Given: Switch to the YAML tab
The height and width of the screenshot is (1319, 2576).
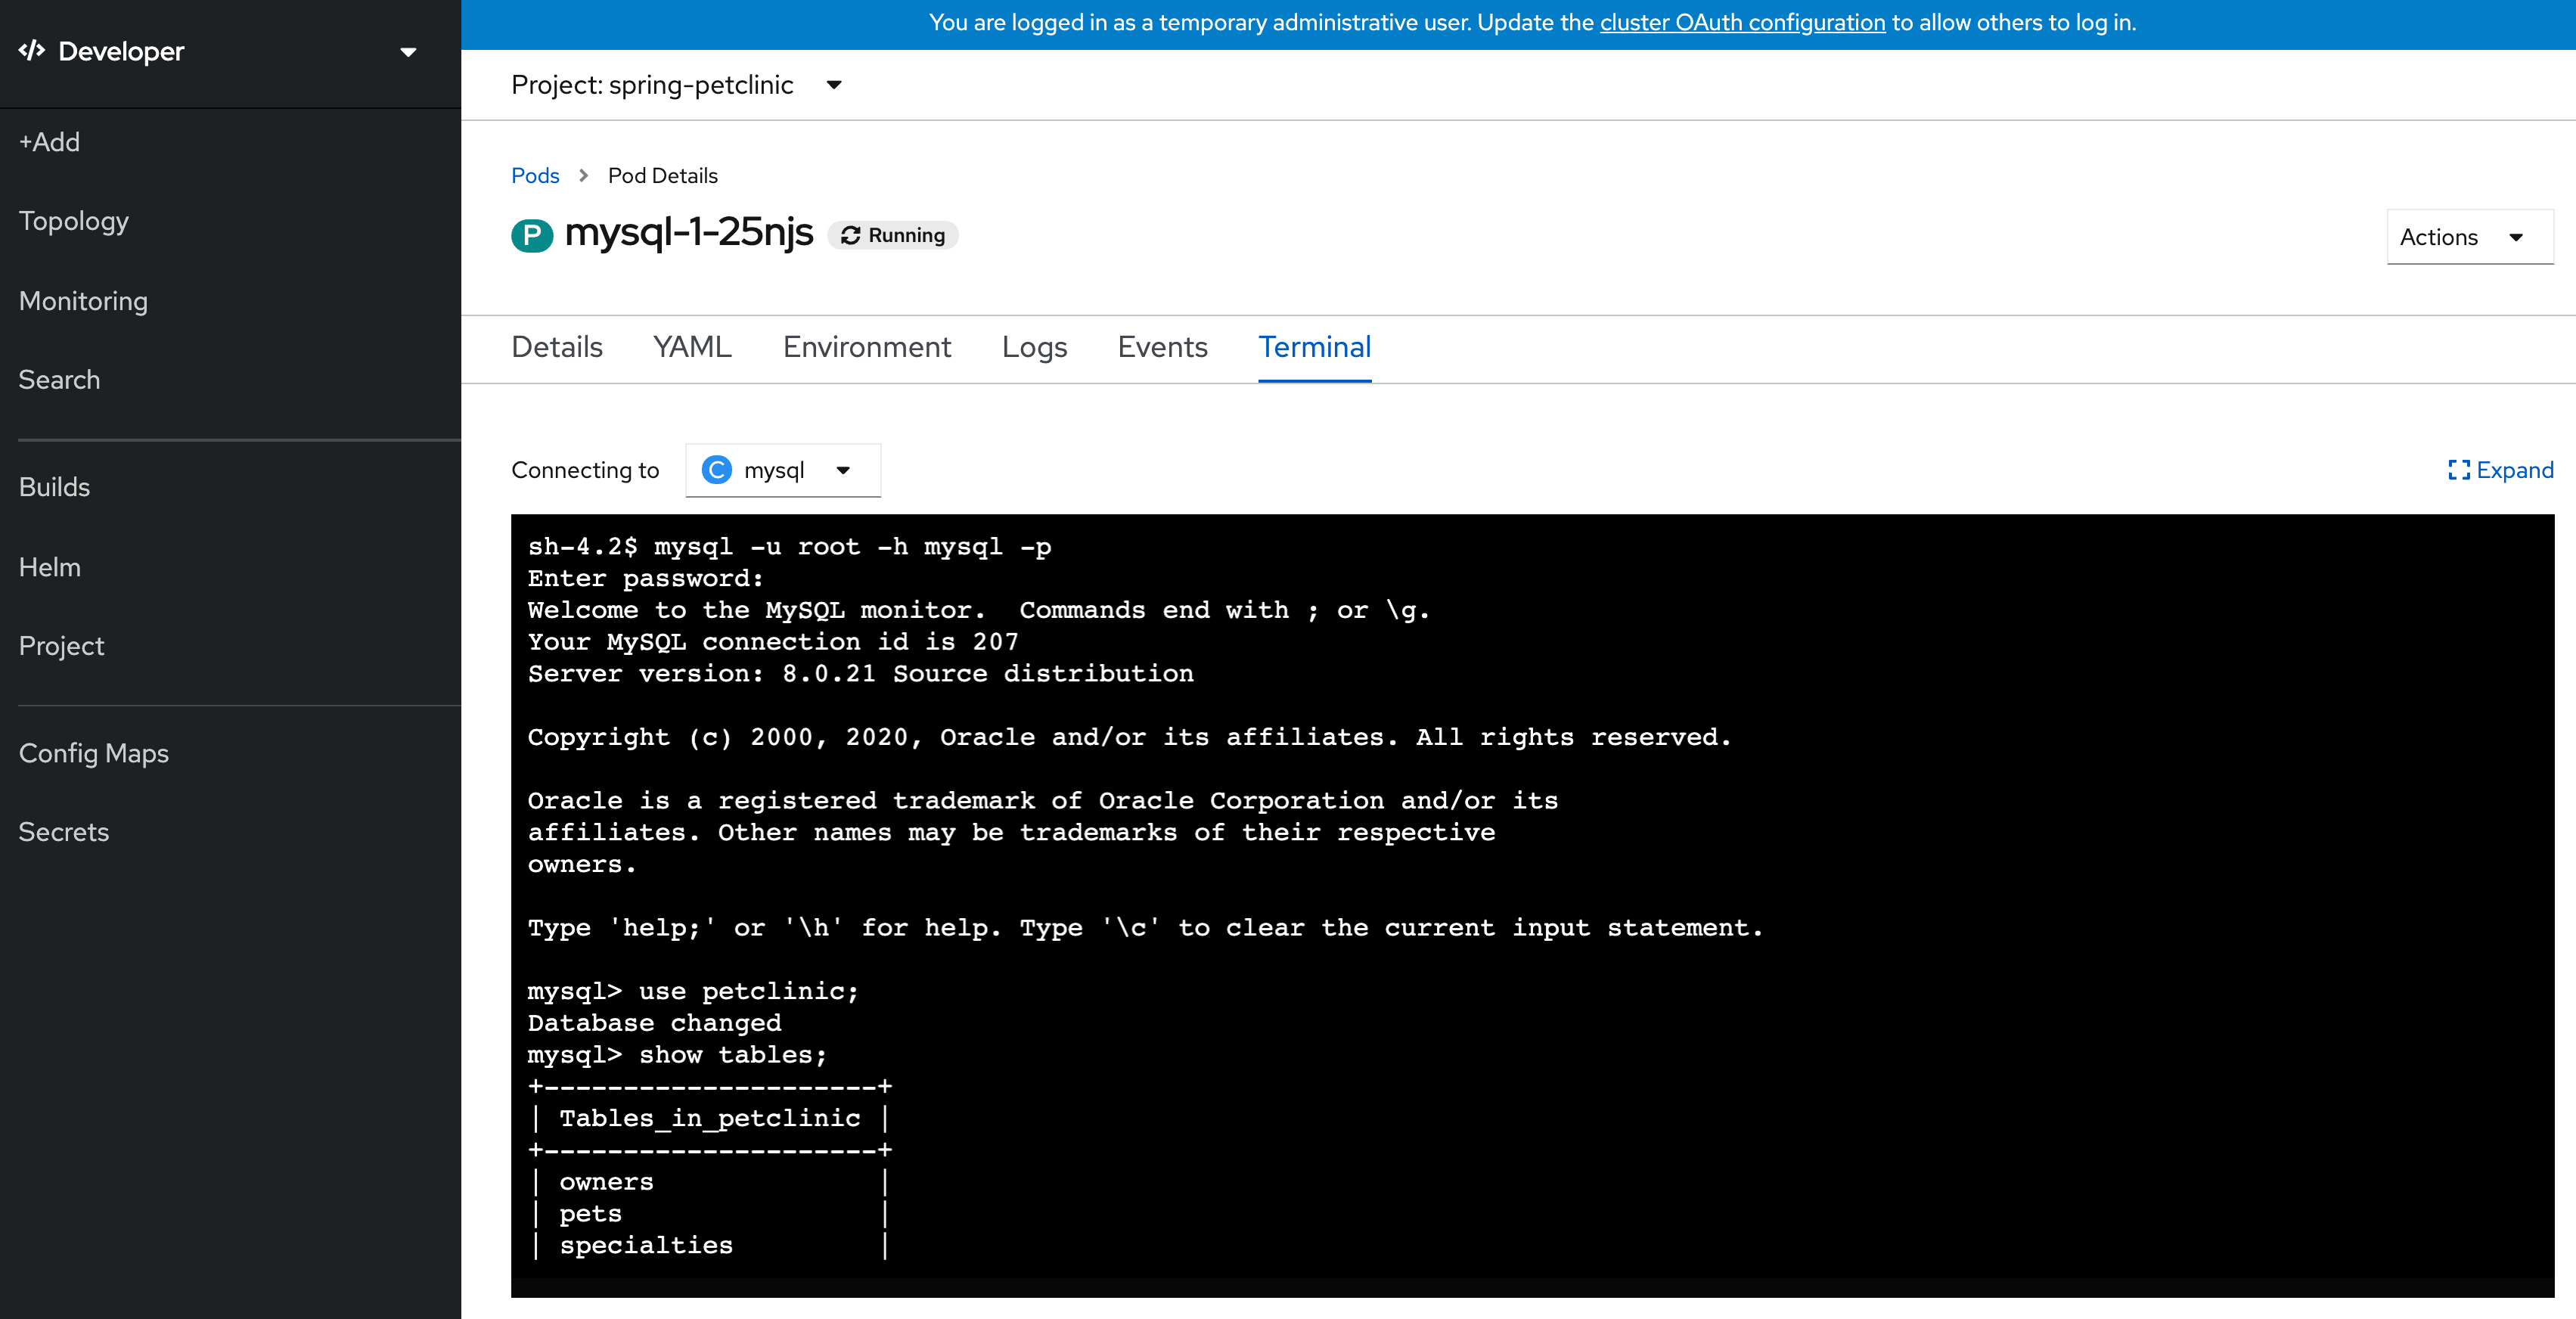Looking at the screenshot, I should [693, 346].
